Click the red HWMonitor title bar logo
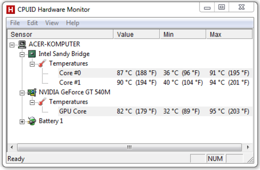This screenshot has height=170, width=260. point(11,10)
